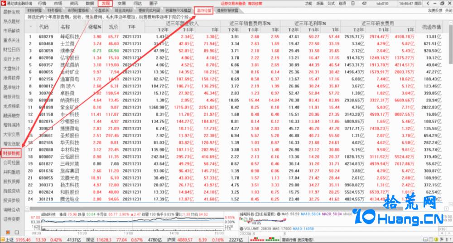The image size is (453, 243).
Task: Click the empty square icon in sidebar bottom
Action: click(x=17, y=232)
